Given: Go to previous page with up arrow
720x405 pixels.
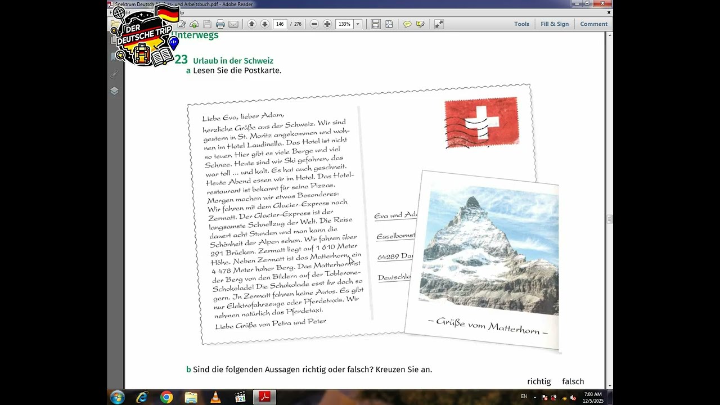Looking at the screenshot, I should point(251,24).
